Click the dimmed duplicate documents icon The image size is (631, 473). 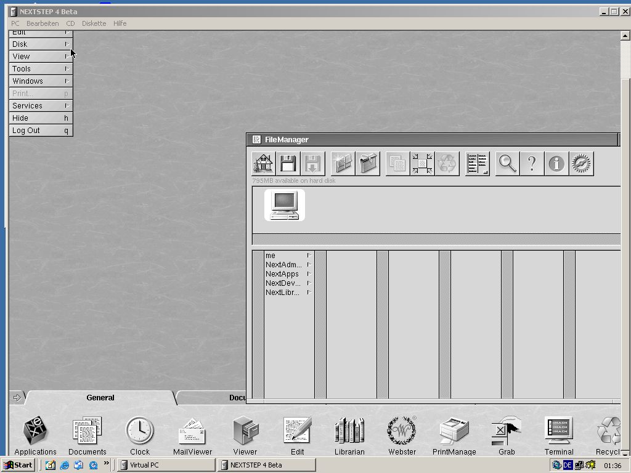pos(397,164)
